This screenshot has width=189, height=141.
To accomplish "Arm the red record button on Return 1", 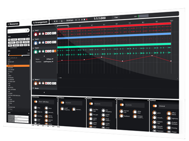I will pos(46,83).
